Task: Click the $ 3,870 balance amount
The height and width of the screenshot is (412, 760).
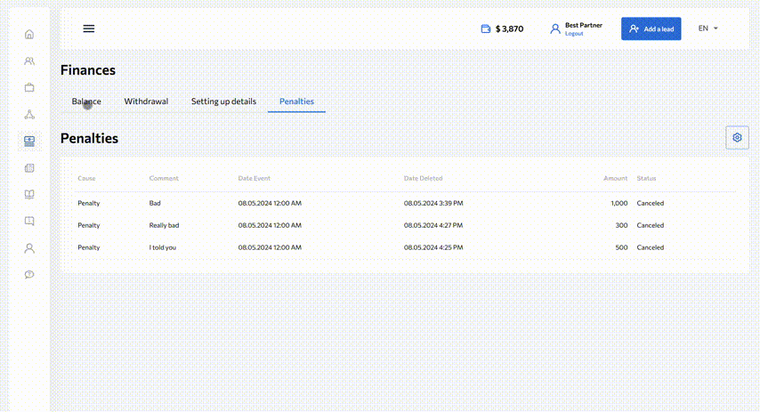Action: tap(509, 29)
